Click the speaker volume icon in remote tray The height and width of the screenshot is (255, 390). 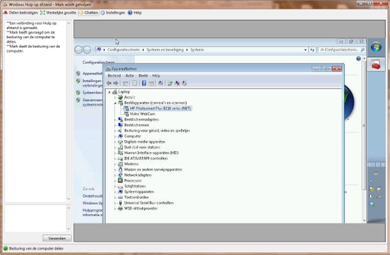pos(372,196)
